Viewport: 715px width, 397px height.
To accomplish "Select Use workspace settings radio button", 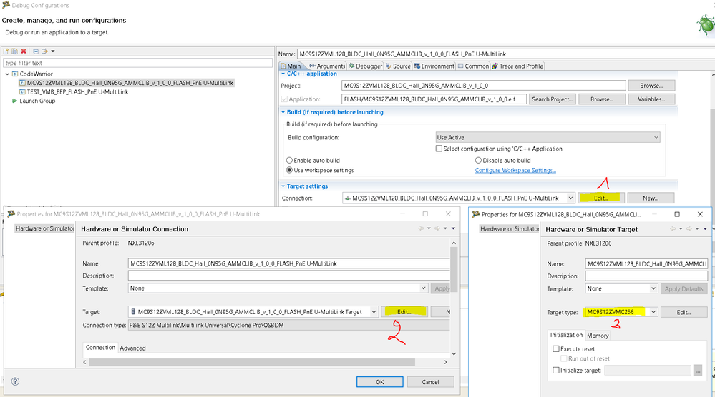I will [289, 170].
